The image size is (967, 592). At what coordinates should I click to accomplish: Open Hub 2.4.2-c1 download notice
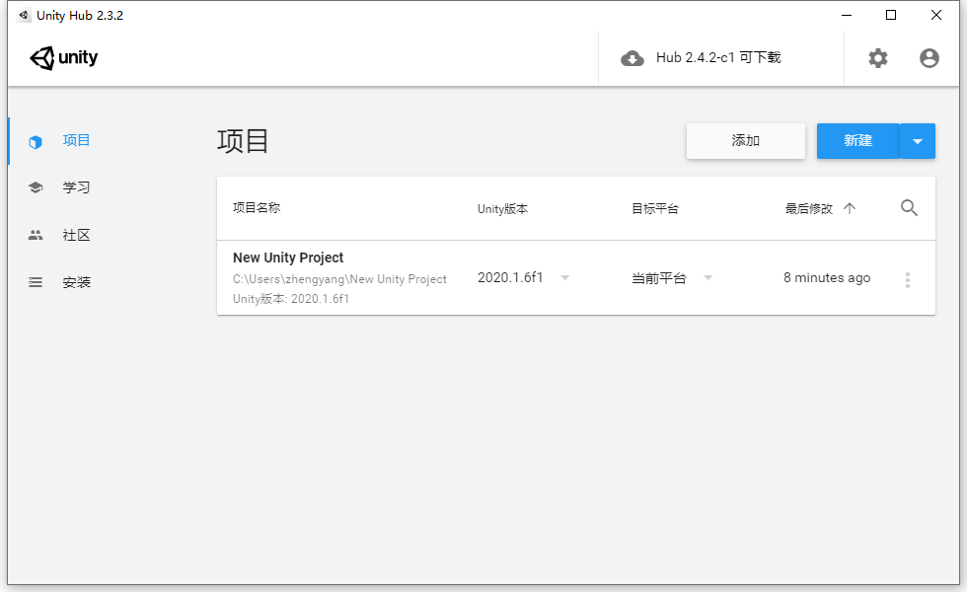718,58
